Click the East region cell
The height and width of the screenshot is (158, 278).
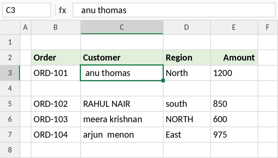(187, 135)
